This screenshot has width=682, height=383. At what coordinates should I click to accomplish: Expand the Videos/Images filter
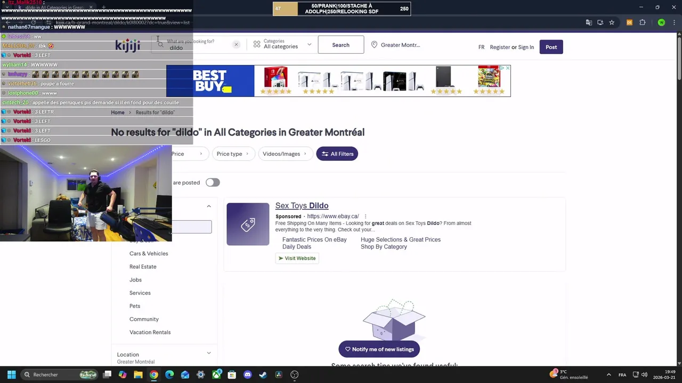click(285, 154)
